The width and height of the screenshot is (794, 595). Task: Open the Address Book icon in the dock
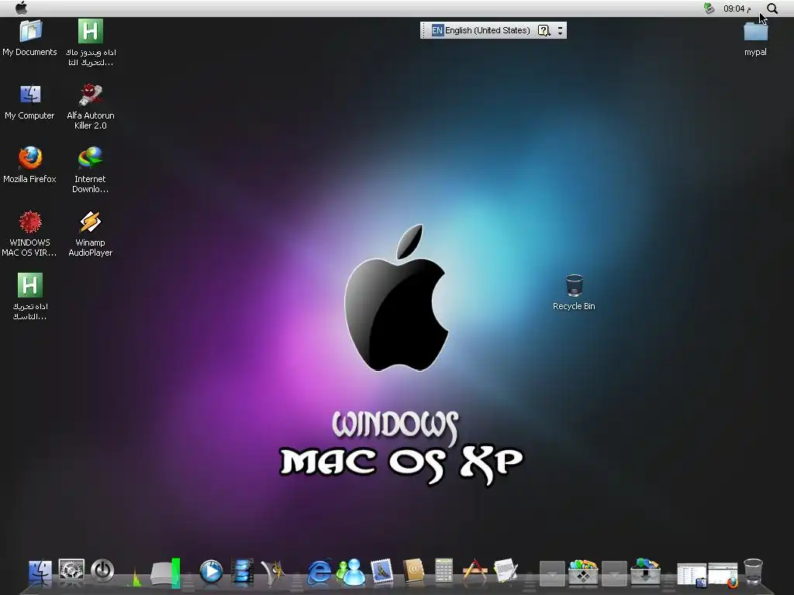(413, 571)
